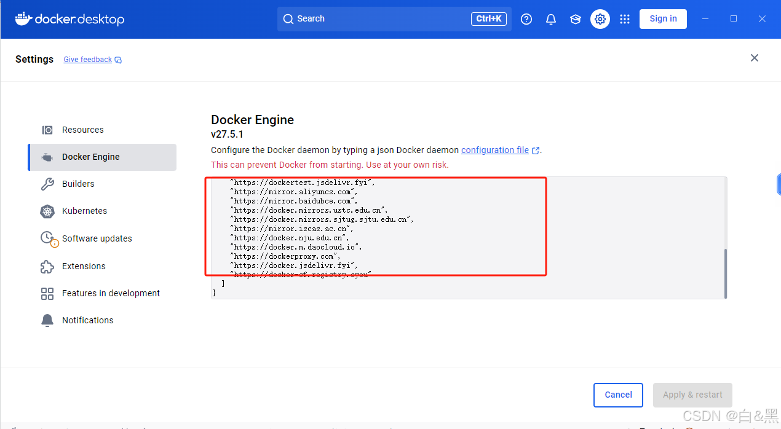This screenshot has width=781, height=429.
Task: Open the Kubernetes settings via its wheel icon
Action: pos(47,211)
